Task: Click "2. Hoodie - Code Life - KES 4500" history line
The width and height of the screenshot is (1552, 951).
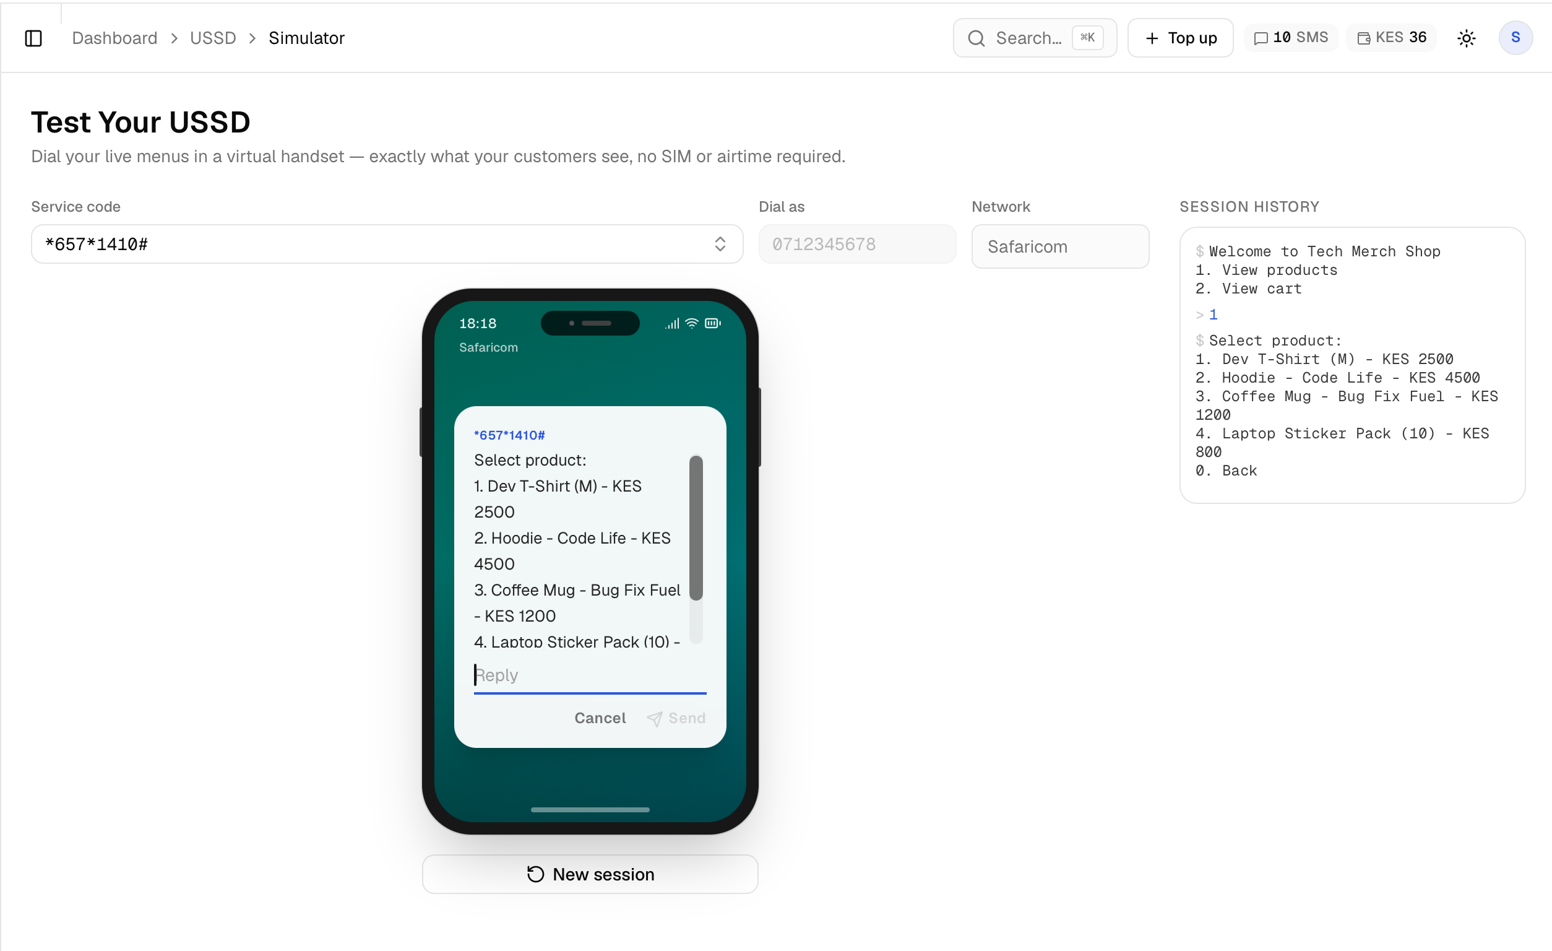Action: pos(1337,378)
